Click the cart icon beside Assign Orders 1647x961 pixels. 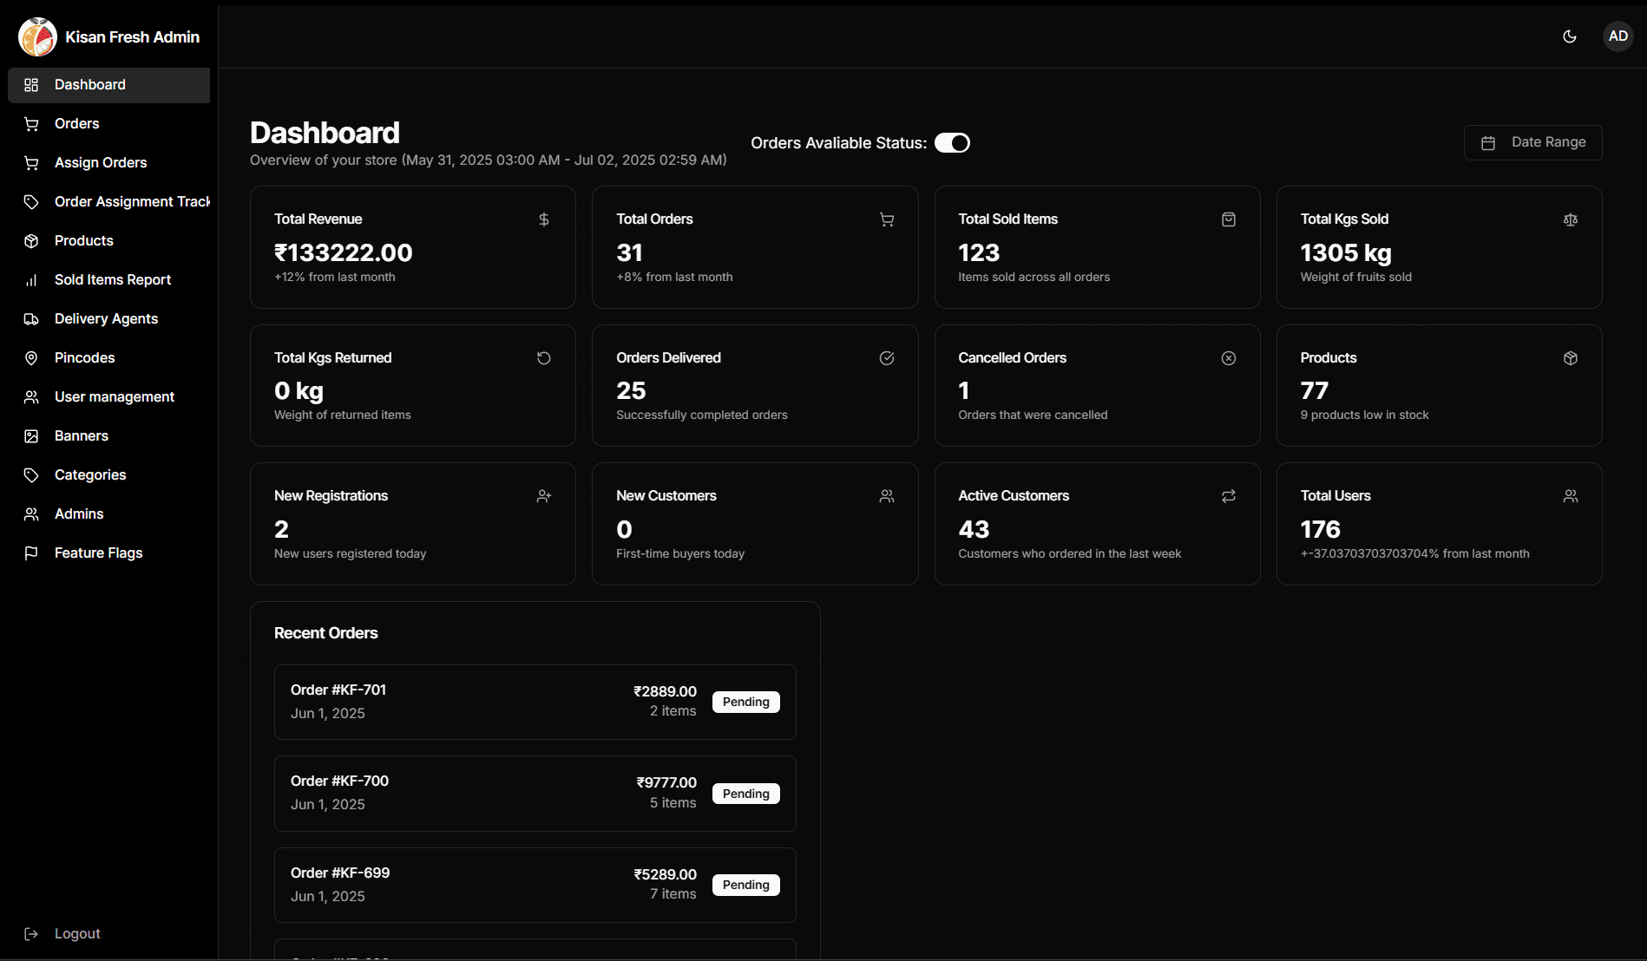point(31,163)
